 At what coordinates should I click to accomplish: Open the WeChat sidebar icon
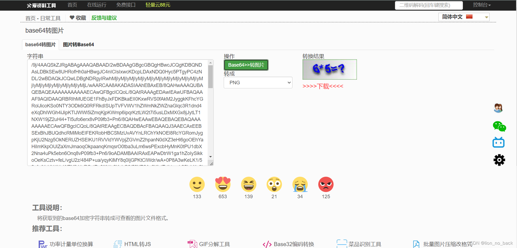point(499,126)
